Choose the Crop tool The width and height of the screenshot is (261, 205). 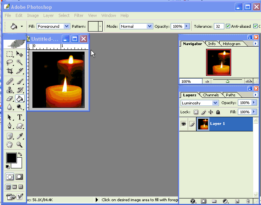(x=10, y=71)
